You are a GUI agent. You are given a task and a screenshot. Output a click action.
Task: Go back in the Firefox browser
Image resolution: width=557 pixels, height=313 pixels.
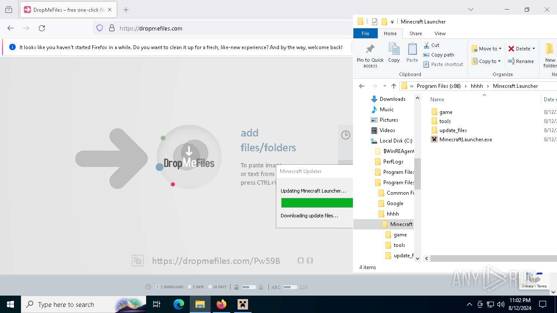[x=10, y=28]
